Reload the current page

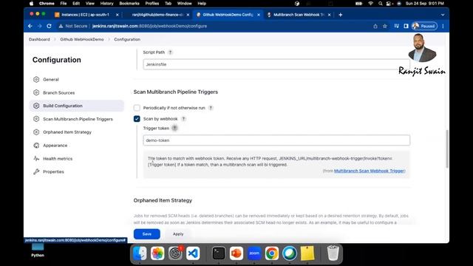50,27
